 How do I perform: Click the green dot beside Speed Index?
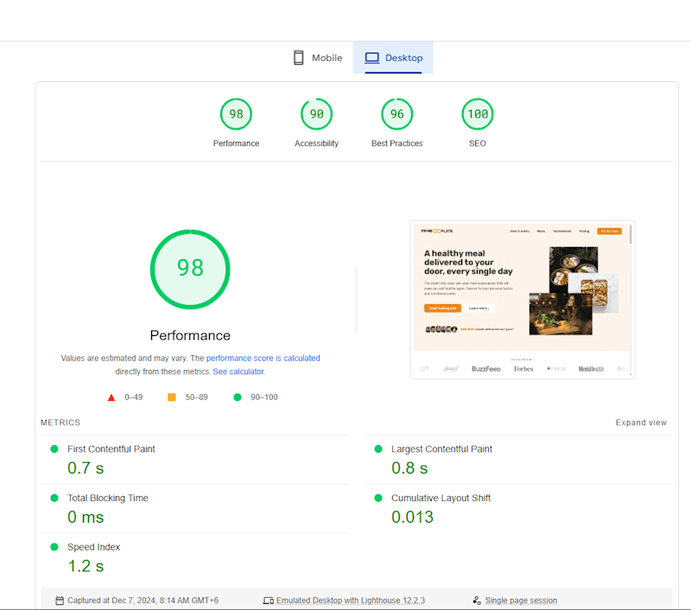[x=54, y=547]
